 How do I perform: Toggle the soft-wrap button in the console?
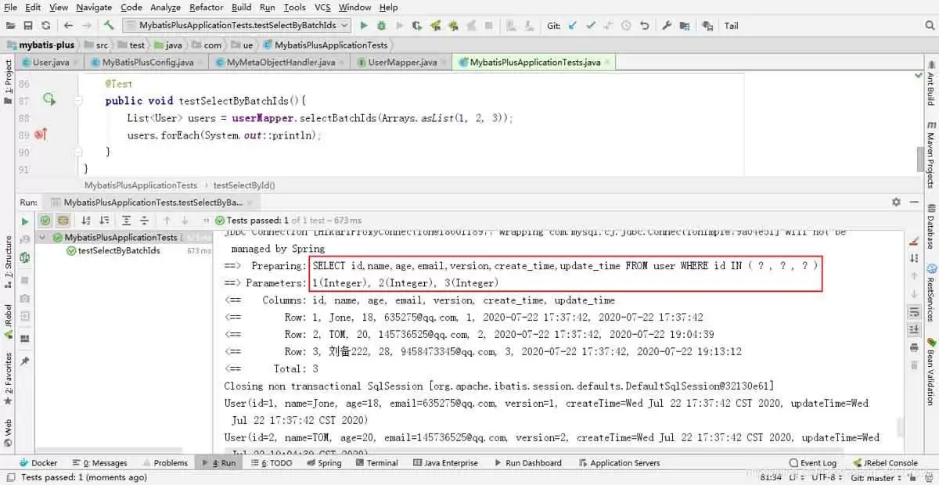(914, 312)
